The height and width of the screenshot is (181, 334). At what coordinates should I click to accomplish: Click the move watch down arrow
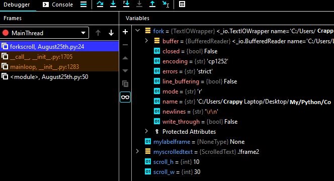[x=125, y=71]
